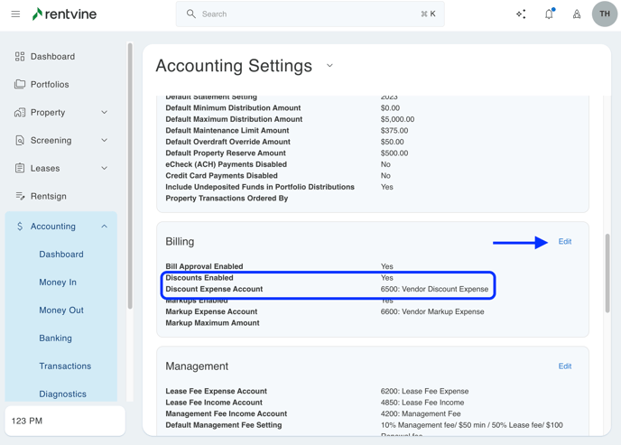Open the notifications bell

549,14
